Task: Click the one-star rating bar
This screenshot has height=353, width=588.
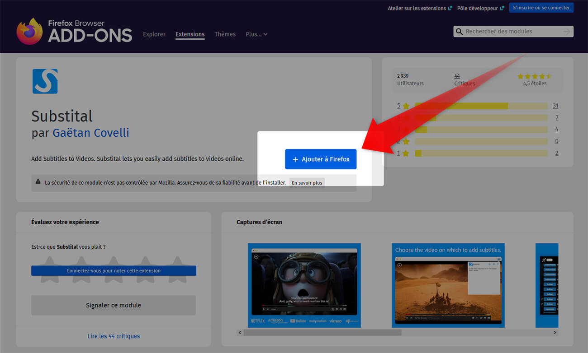Action: pyautogui.click(x=481, y=153)
